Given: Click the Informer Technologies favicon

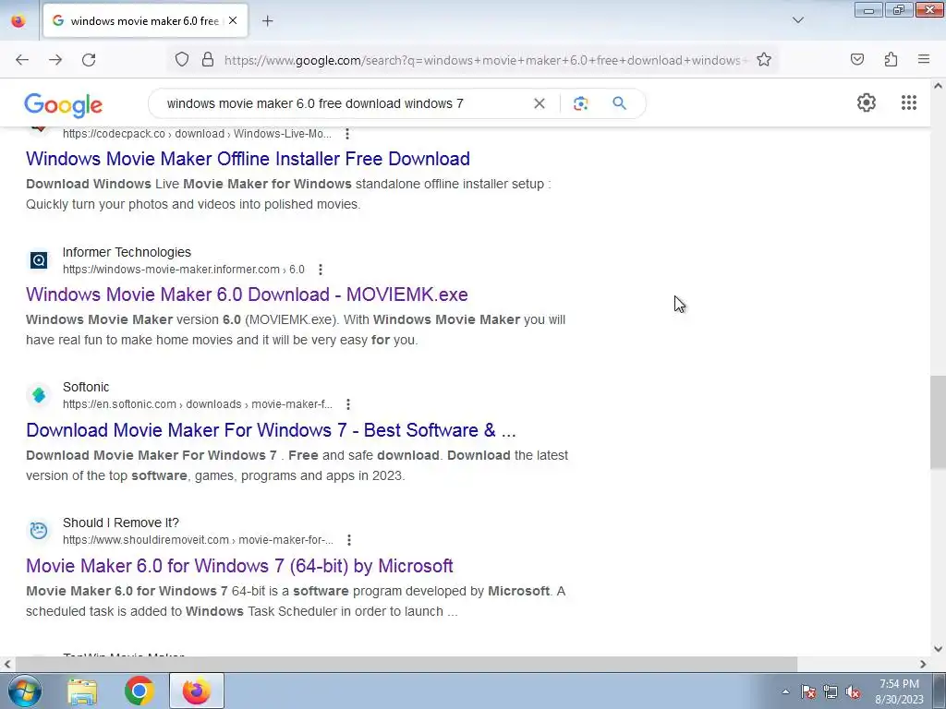Looking at the screenshot, I should click(x=39, y=260).
